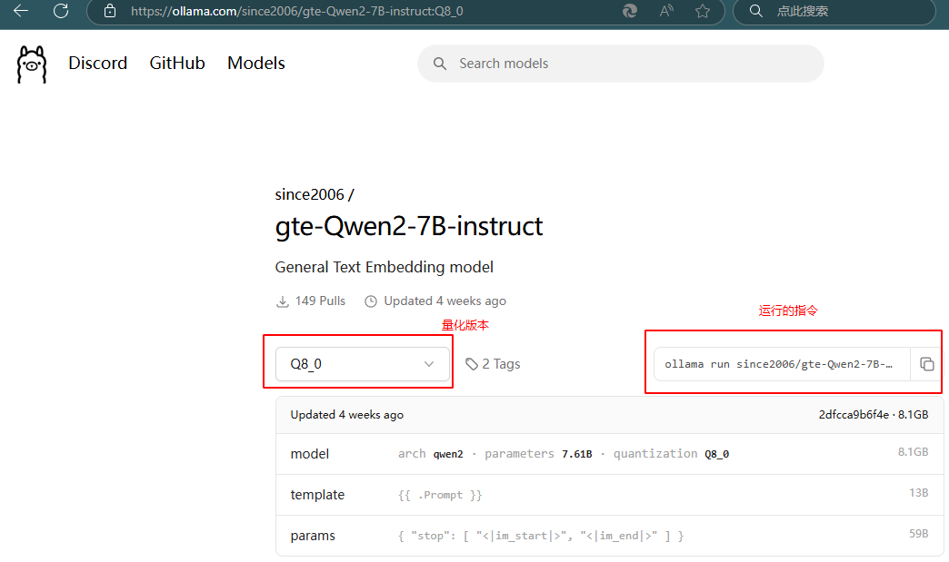The width and height of the screenshot is (949, 562).
Task: Open the template file row
Action: point(609,495)
